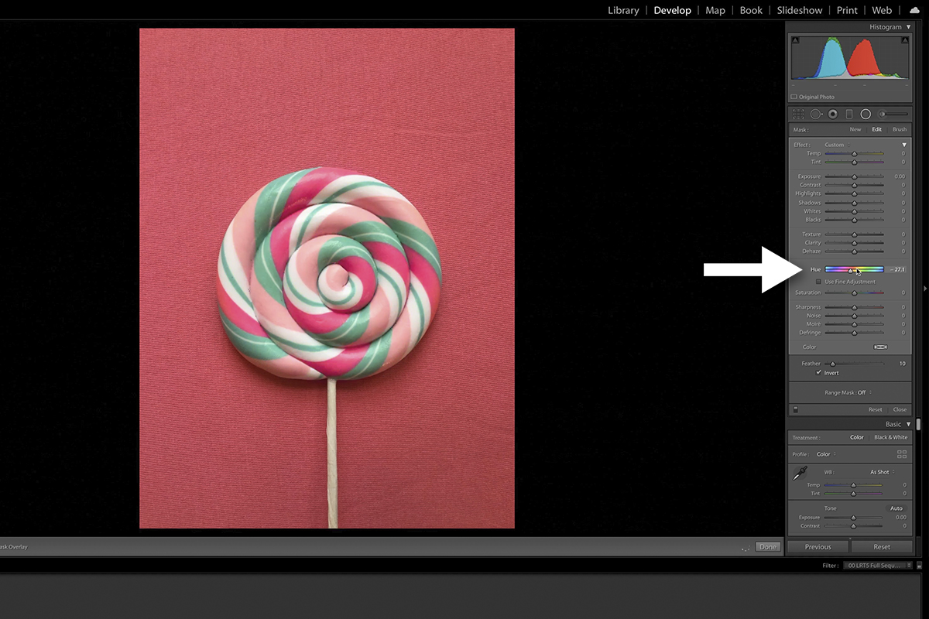Open the Red Eye Correction tool
Image resolution: width=929 pixels, height=619 pixels.
pos(832,114)
